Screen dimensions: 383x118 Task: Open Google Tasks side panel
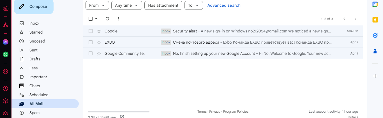point(375,36)
